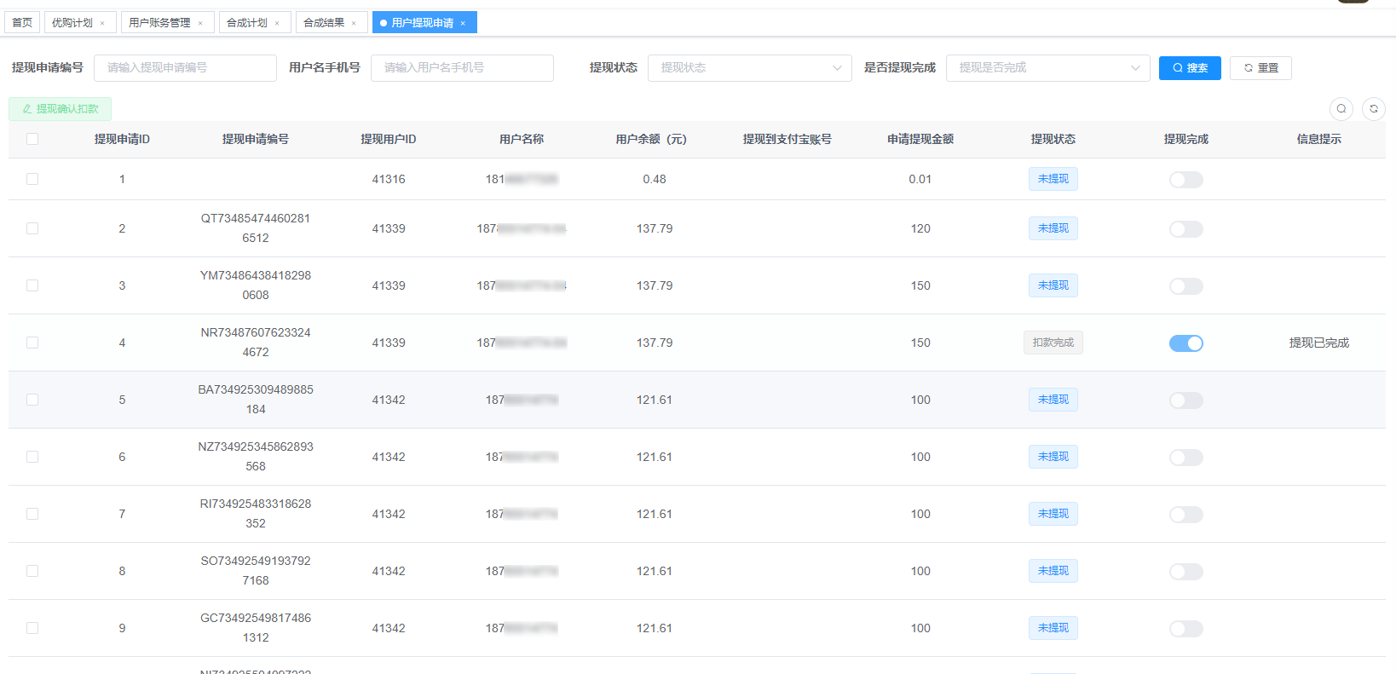Click the 未提现 tag in row ID 1
Image resolution: width=1396 pixels, height=674 pixels.
click(x=1053, y=179)
